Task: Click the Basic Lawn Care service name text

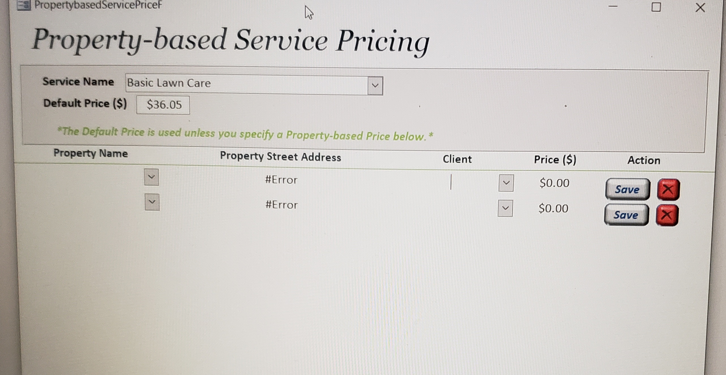Action: 169,83
